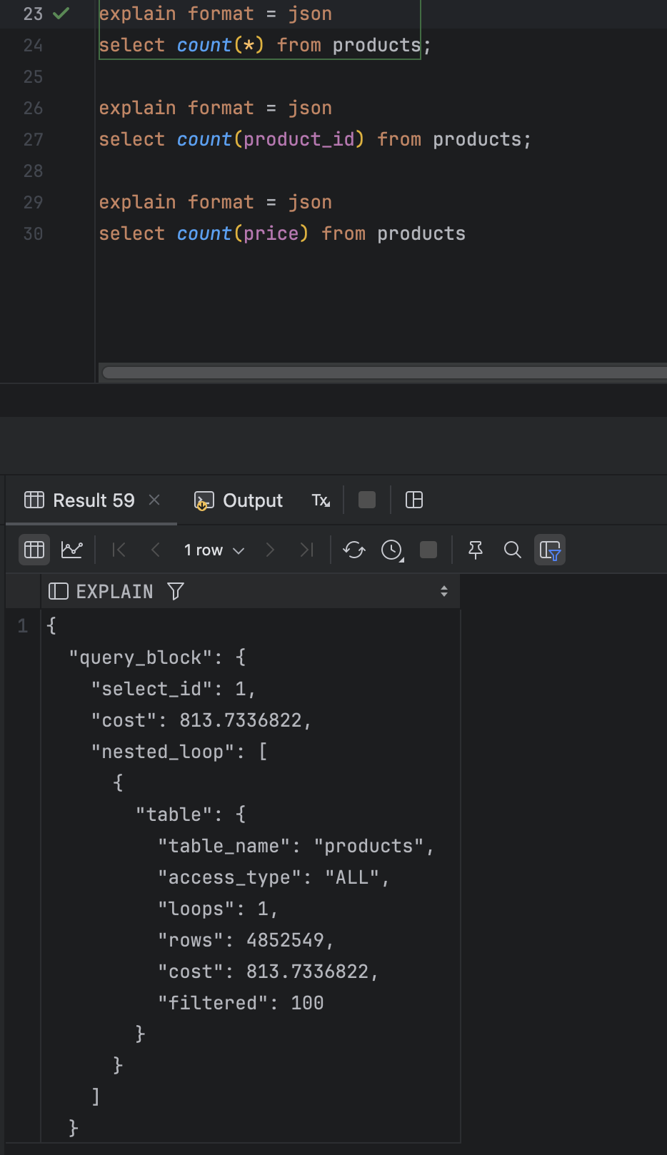Click the "filtered": 100 line
This screenshot has height=1155, width=667.
pyautogui.click(x=241, y=1003)
